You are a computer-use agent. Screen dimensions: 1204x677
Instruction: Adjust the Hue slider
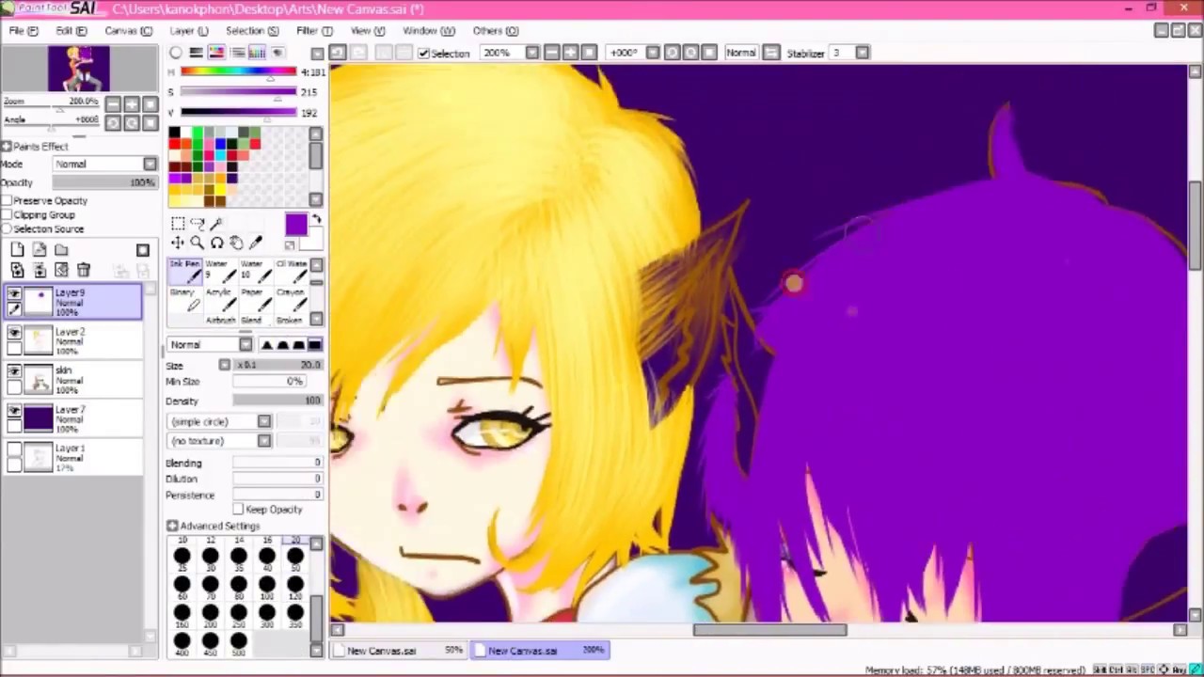239,71
